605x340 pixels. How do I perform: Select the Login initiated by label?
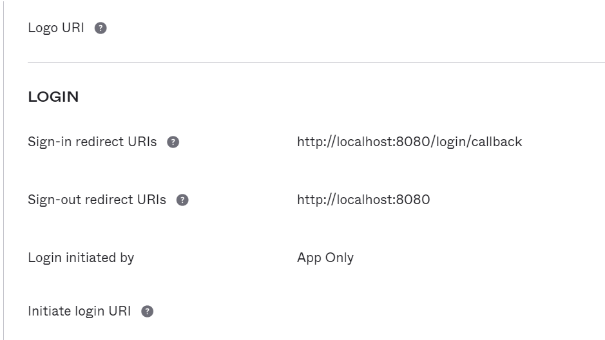coord(81,258)
